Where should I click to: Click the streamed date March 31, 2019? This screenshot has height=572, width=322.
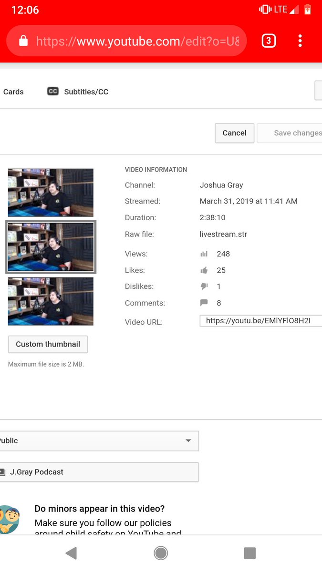tap(249, 201)
